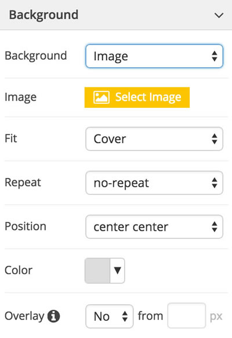Click the gray Color swatch
The image size is (232, 338).
(97, 271)
